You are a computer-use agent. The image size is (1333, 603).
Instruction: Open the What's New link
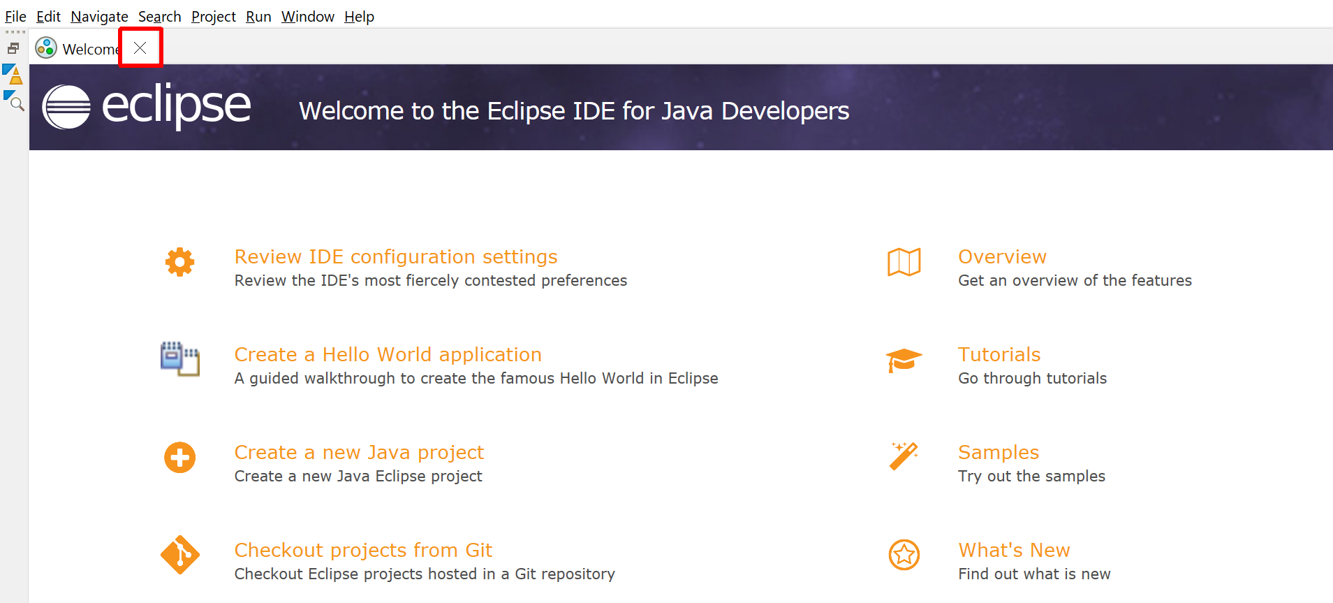(1014, 550)
